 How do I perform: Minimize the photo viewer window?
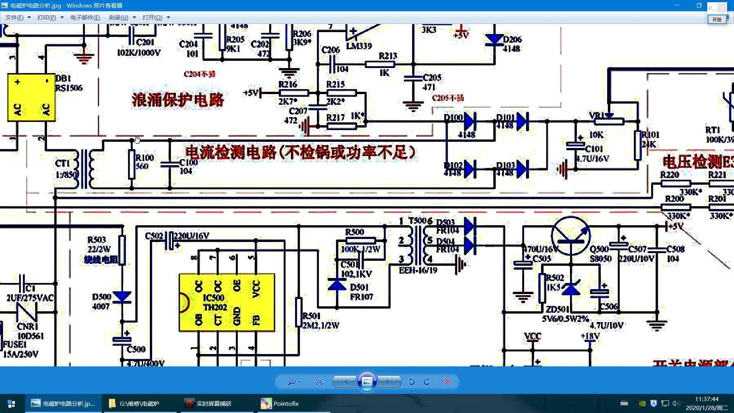coord(677,5)
